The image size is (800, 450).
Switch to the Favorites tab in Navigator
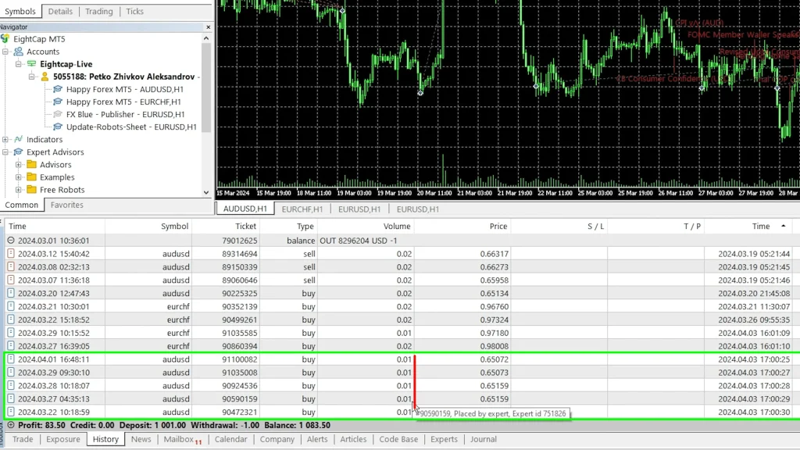pos(67,205)
